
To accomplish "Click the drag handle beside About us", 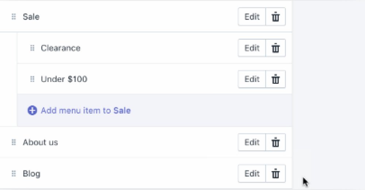I will click(14, 142).
